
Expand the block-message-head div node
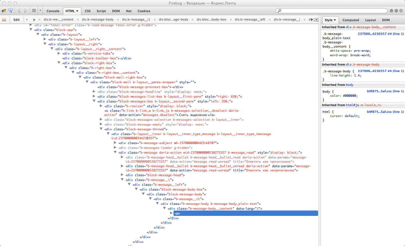click(122, 175)
